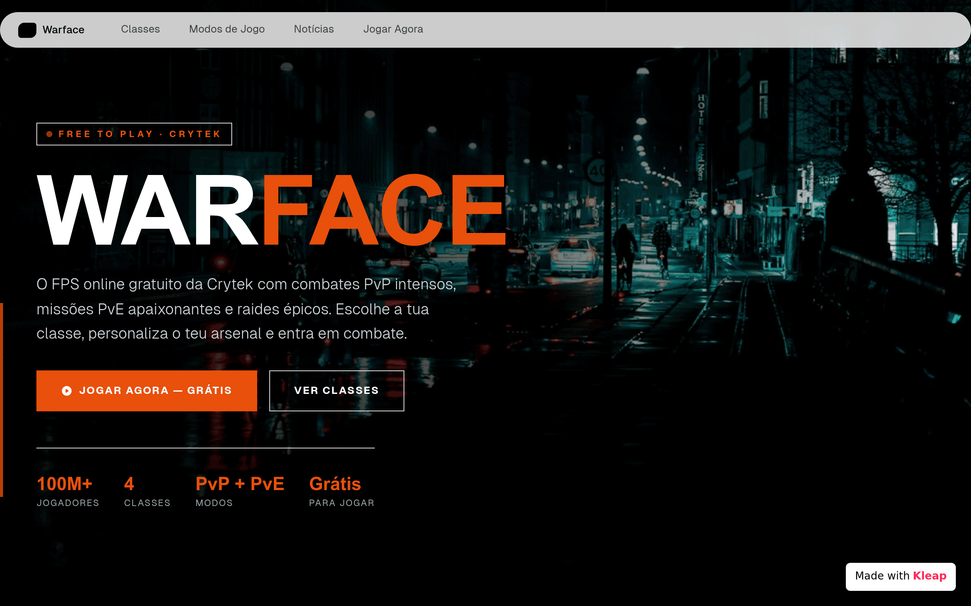The width and height of the screenshot is (971, 606).
Task: Go to Modos de Jogo section
Action: coord(227,29)
